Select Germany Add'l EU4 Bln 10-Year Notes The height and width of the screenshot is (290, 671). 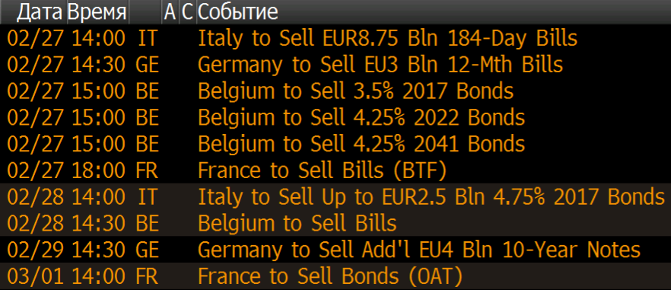click(x=419, y=250)
